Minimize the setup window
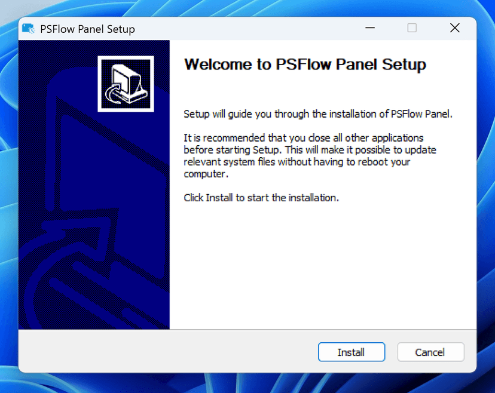 tap(369, 28)
